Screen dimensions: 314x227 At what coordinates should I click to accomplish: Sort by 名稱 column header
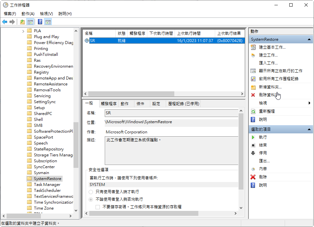click(x=99, y=33)
